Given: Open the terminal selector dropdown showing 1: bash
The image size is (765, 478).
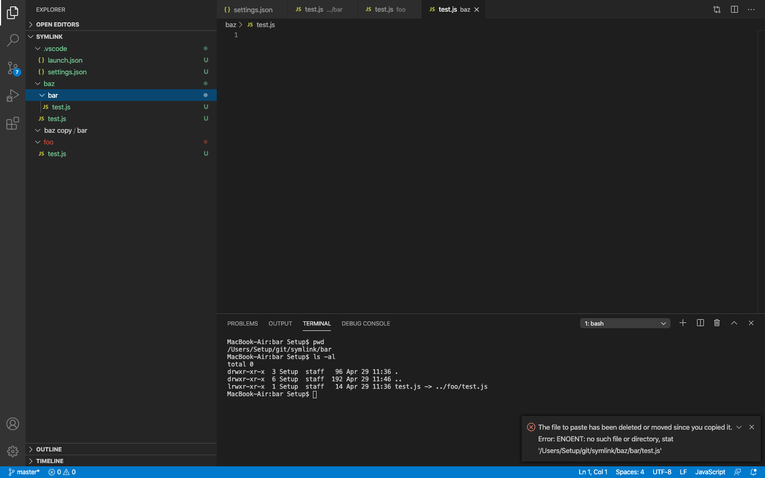Looking at the screenshot, I should point(625,323).
